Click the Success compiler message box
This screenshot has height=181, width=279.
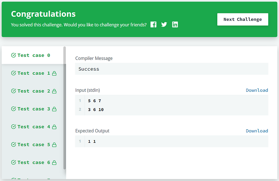(x=171, y=69)
